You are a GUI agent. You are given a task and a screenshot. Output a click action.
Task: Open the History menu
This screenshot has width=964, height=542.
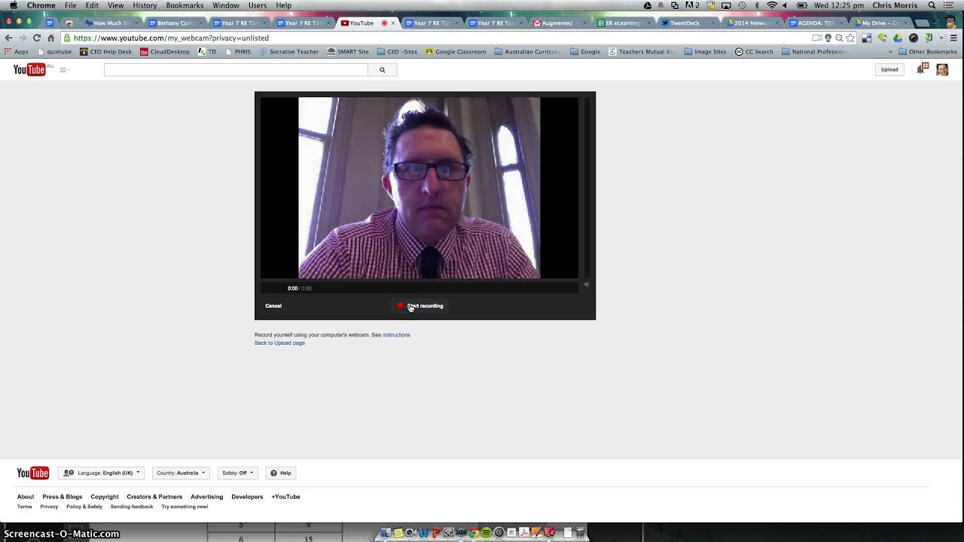pos(145,5)
